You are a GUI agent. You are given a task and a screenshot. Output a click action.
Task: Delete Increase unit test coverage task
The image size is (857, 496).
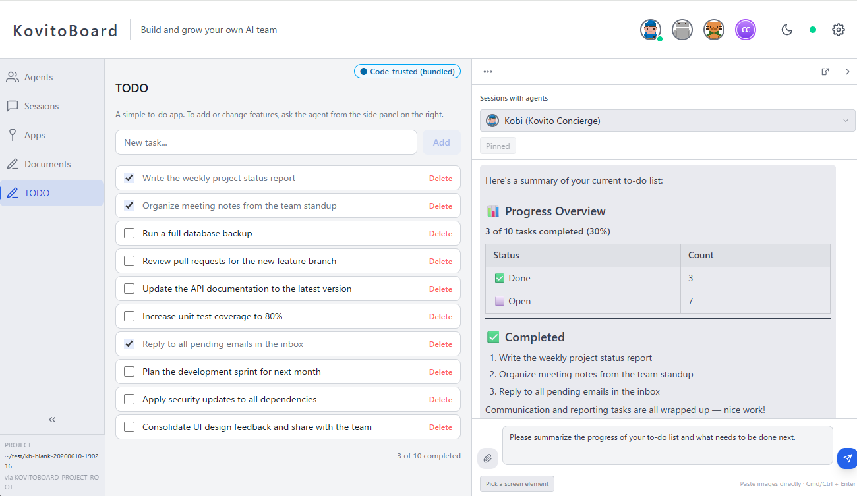pos(440,316)
